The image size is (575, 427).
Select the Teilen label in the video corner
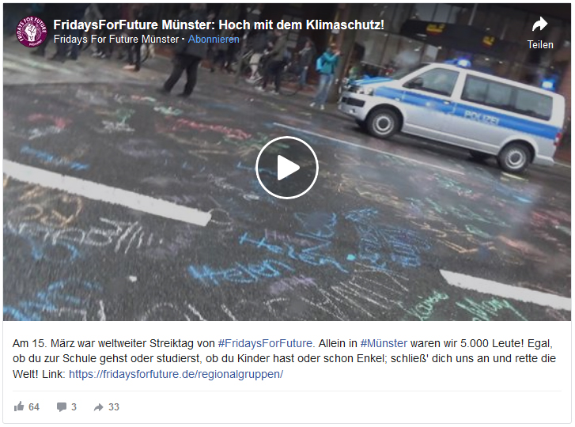coord(540,45)
